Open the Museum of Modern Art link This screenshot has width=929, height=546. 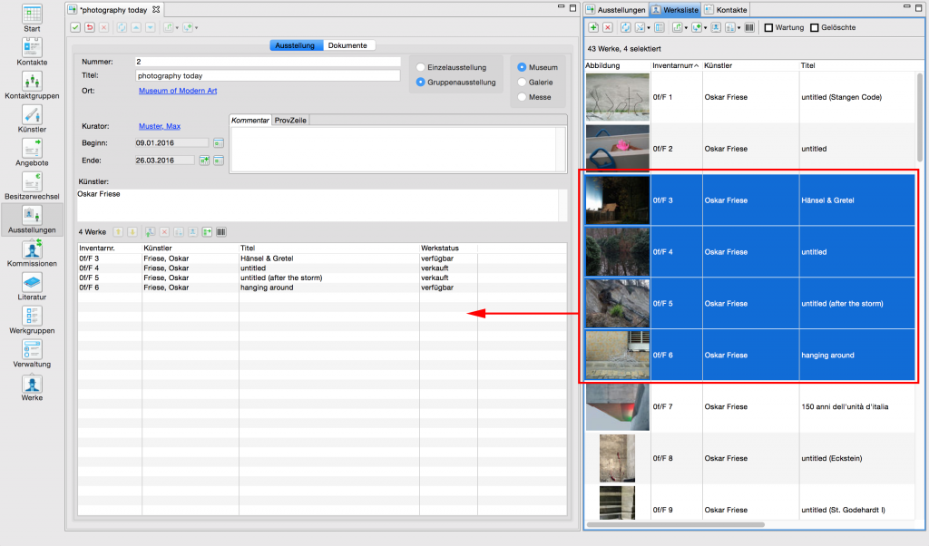pyautogui.click(x=178, y=91)
